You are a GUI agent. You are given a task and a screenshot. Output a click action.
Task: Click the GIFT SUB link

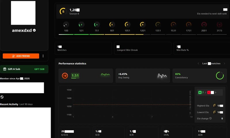pyautogui.click(x=39, y=69)
